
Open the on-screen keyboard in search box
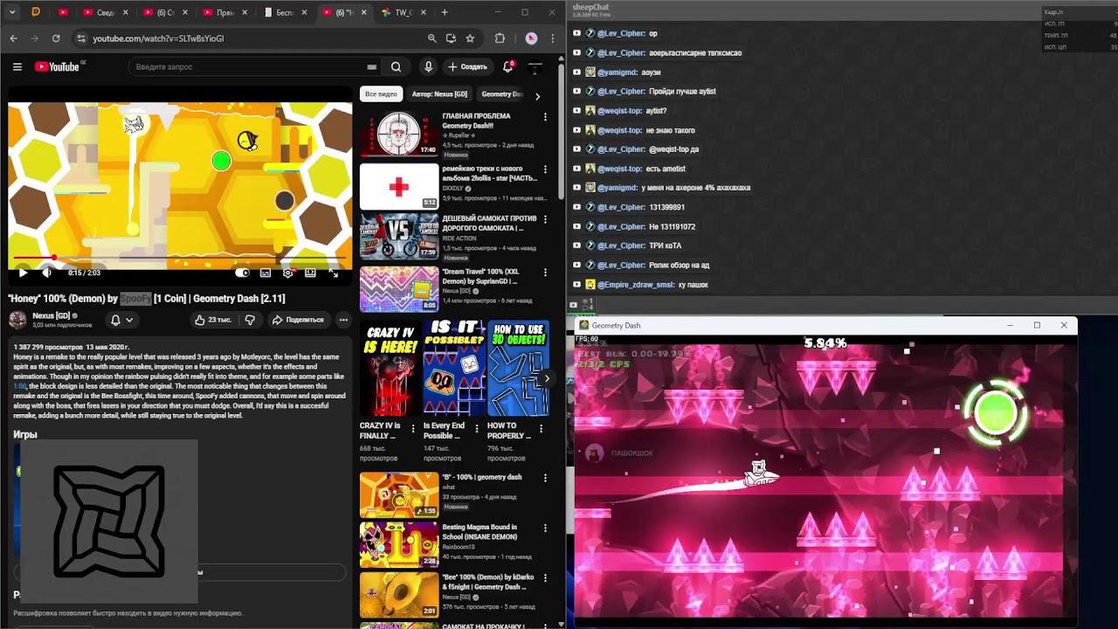pos(371,66)
